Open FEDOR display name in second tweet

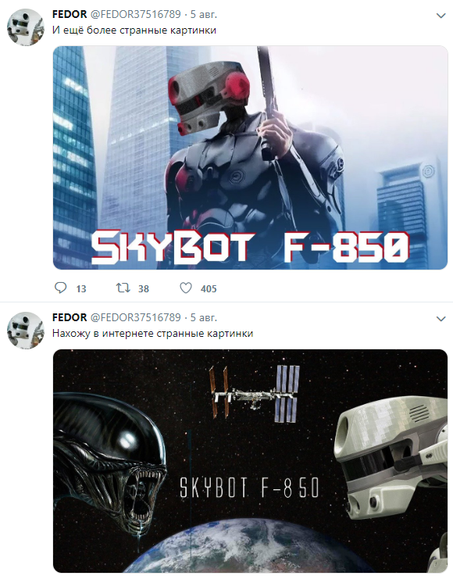[70, 318]
